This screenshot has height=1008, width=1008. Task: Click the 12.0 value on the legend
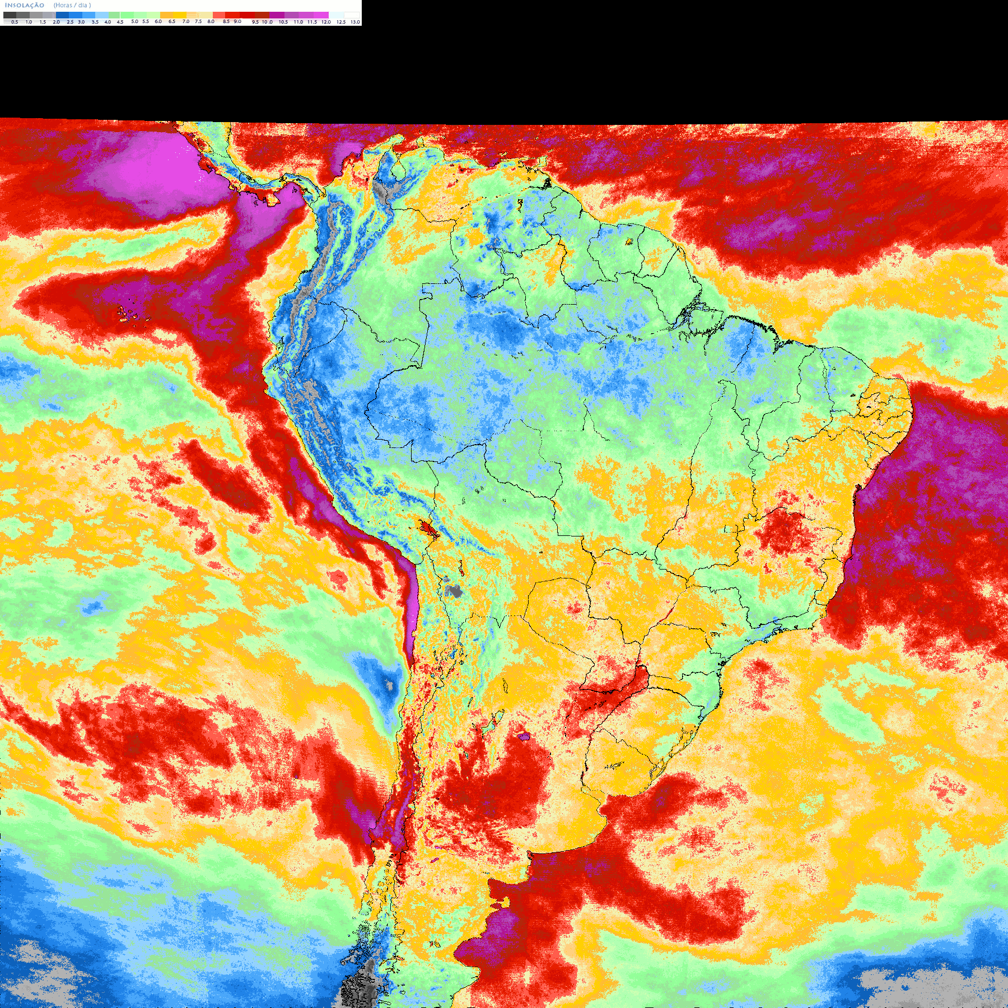(326, 22)
